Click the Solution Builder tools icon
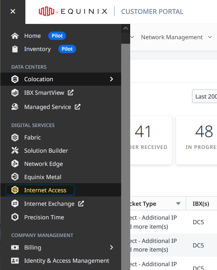Image resolution: width=217 pixels, height=270 pixels. (x=15, y=151)
